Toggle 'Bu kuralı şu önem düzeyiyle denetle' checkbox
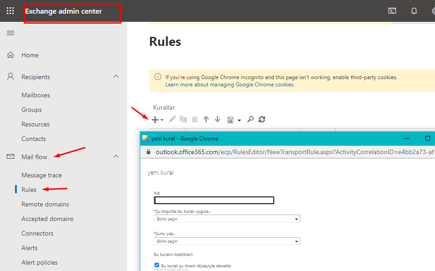Viewport: 435px width, 271px height. click(157, 265)
